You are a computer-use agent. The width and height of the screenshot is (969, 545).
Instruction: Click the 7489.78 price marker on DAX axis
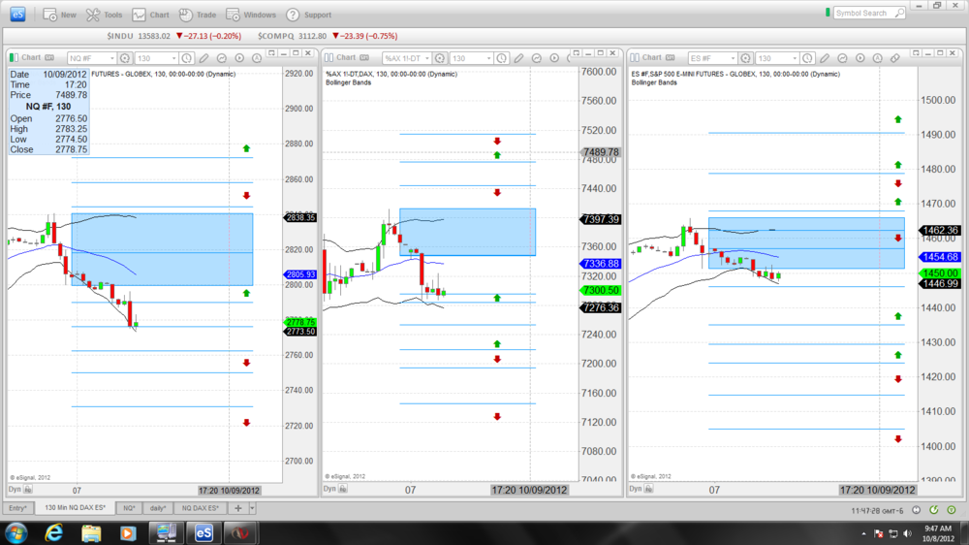(x=600, y=152)
